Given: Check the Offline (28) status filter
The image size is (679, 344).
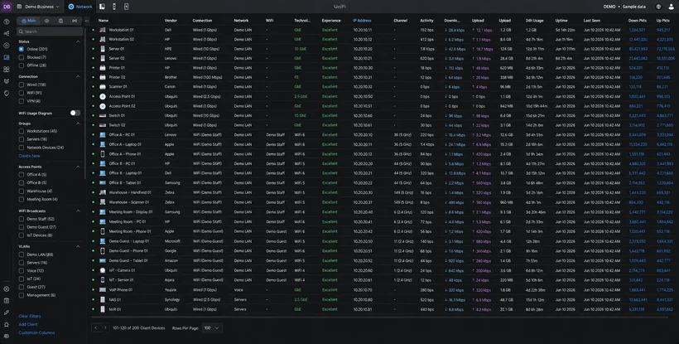Looking at the screenshot, I should pos(22,65).
